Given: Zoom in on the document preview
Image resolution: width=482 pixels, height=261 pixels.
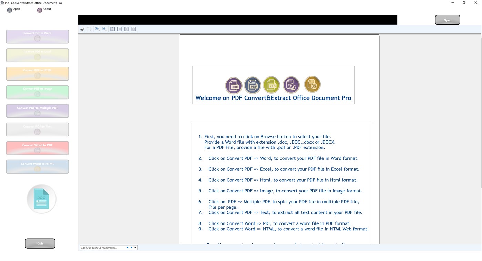Looking at the screenshot, I should [x=97, y=29].
